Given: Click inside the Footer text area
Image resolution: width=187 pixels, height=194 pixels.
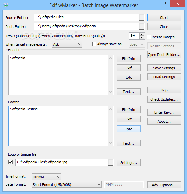Looking at the screenshot, I should [58, 126].
